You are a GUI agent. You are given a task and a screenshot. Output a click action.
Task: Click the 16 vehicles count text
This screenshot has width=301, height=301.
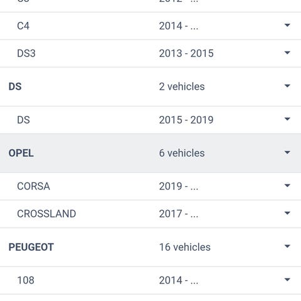coord(185,247)
